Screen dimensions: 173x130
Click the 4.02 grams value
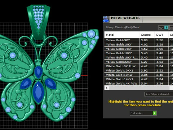(144, 44)
